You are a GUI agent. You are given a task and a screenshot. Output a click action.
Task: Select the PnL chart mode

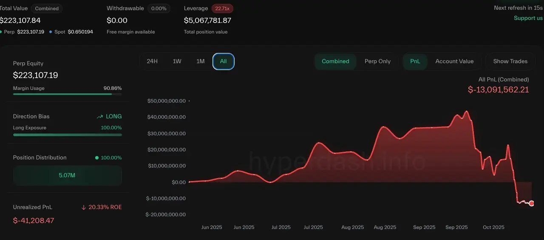pos(415,61)
